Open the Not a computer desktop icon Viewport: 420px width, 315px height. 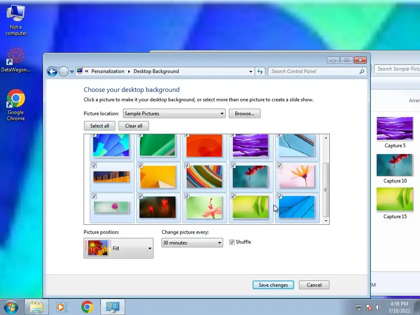coord(16,20)
